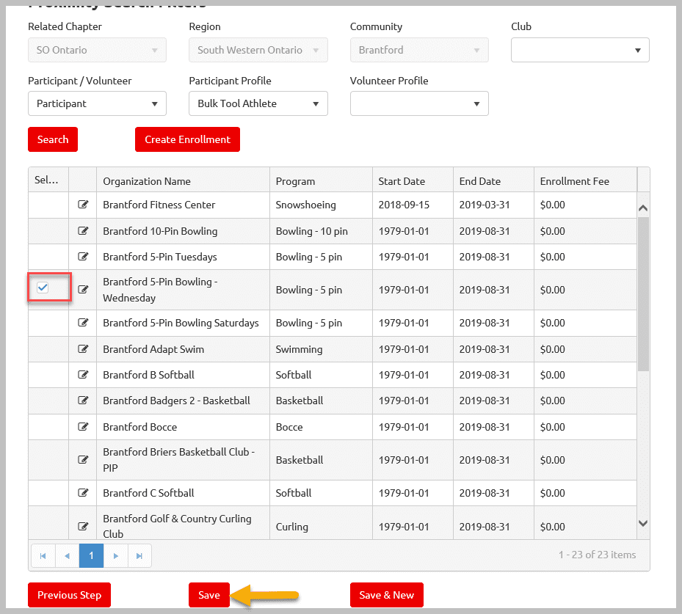Go to the previous results page
The height and width of the screenshot is (614, 682).
click(67, 556)
